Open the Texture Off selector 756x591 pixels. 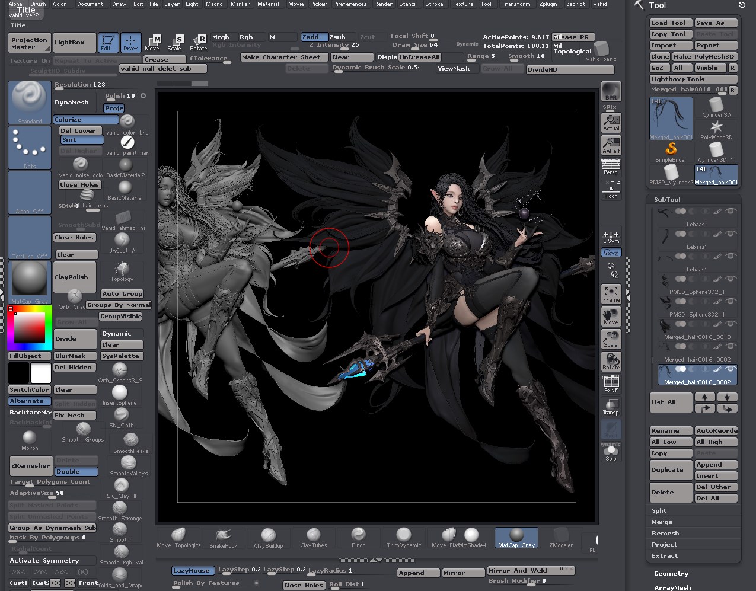[30, 238]
